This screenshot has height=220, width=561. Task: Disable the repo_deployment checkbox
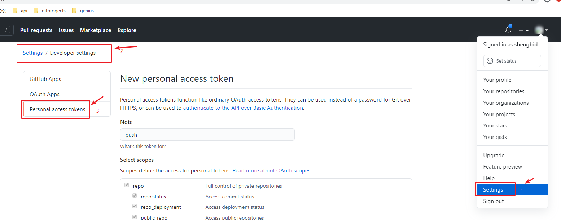pyautogui.click(x=134, y=206)
